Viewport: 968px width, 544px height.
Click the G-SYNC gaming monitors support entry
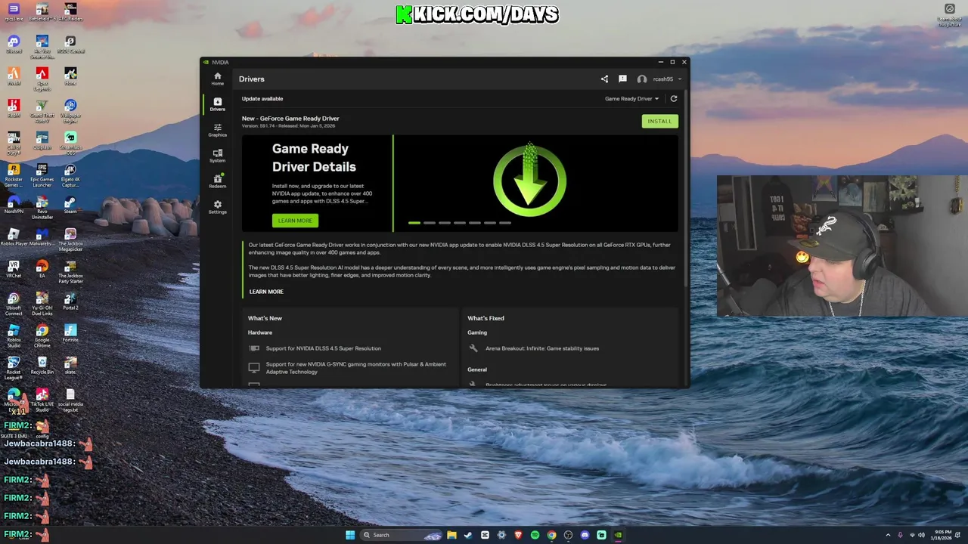tap(355, 368)
